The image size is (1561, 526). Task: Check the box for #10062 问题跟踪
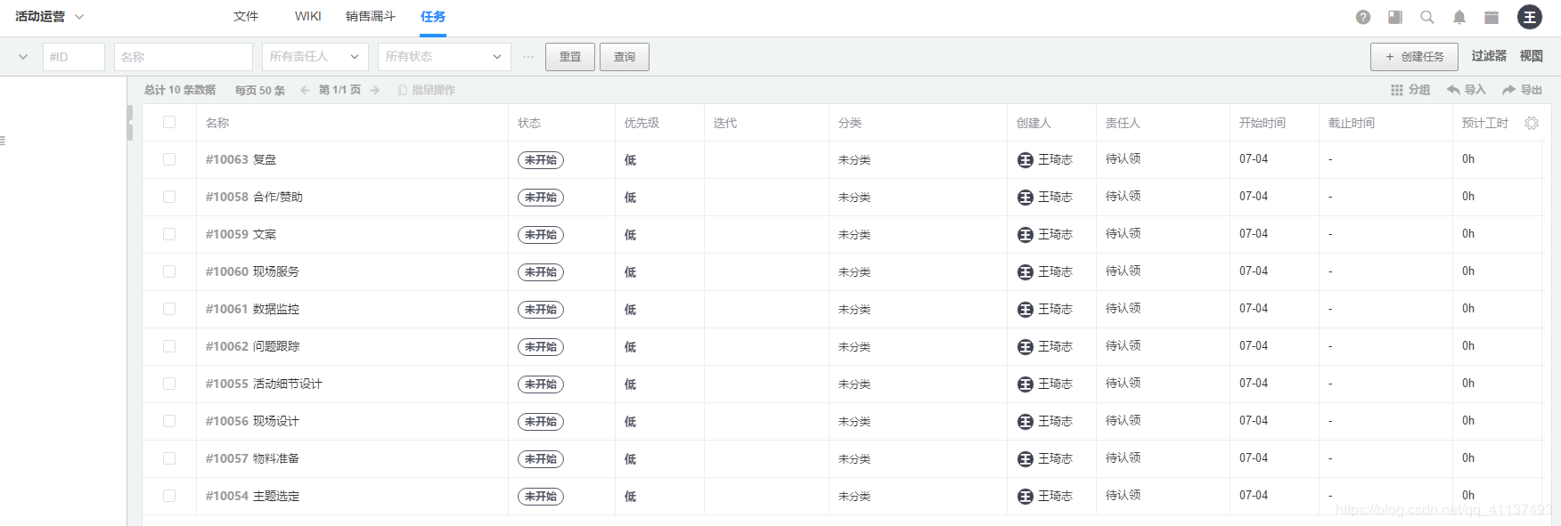click(169, 346)
